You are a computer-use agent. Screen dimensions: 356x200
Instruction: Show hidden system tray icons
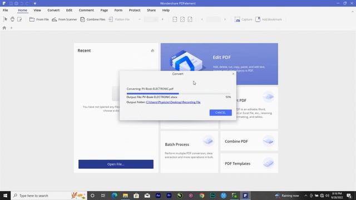pyautogui.click(x=305, y=196)
